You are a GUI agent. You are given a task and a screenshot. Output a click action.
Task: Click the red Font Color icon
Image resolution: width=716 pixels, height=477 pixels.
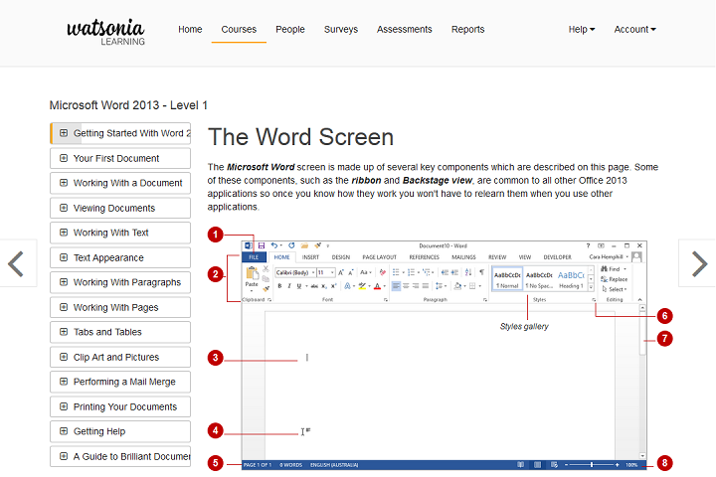[x=377, y=286]
